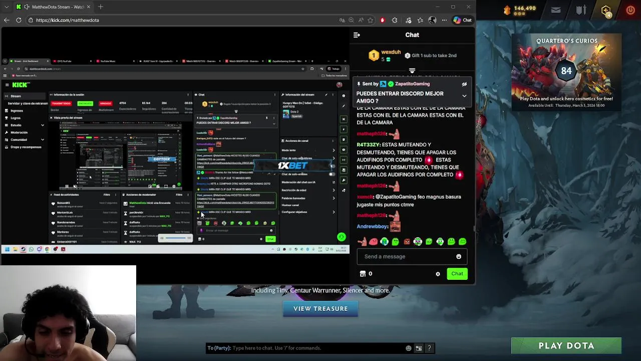
Task: Open Edge settings and more menu
Action: [x=444, y=20]
